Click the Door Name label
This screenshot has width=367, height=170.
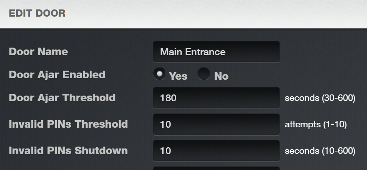point(38,52)
